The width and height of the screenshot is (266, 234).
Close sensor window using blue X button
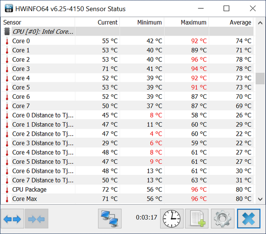(249, 219)
